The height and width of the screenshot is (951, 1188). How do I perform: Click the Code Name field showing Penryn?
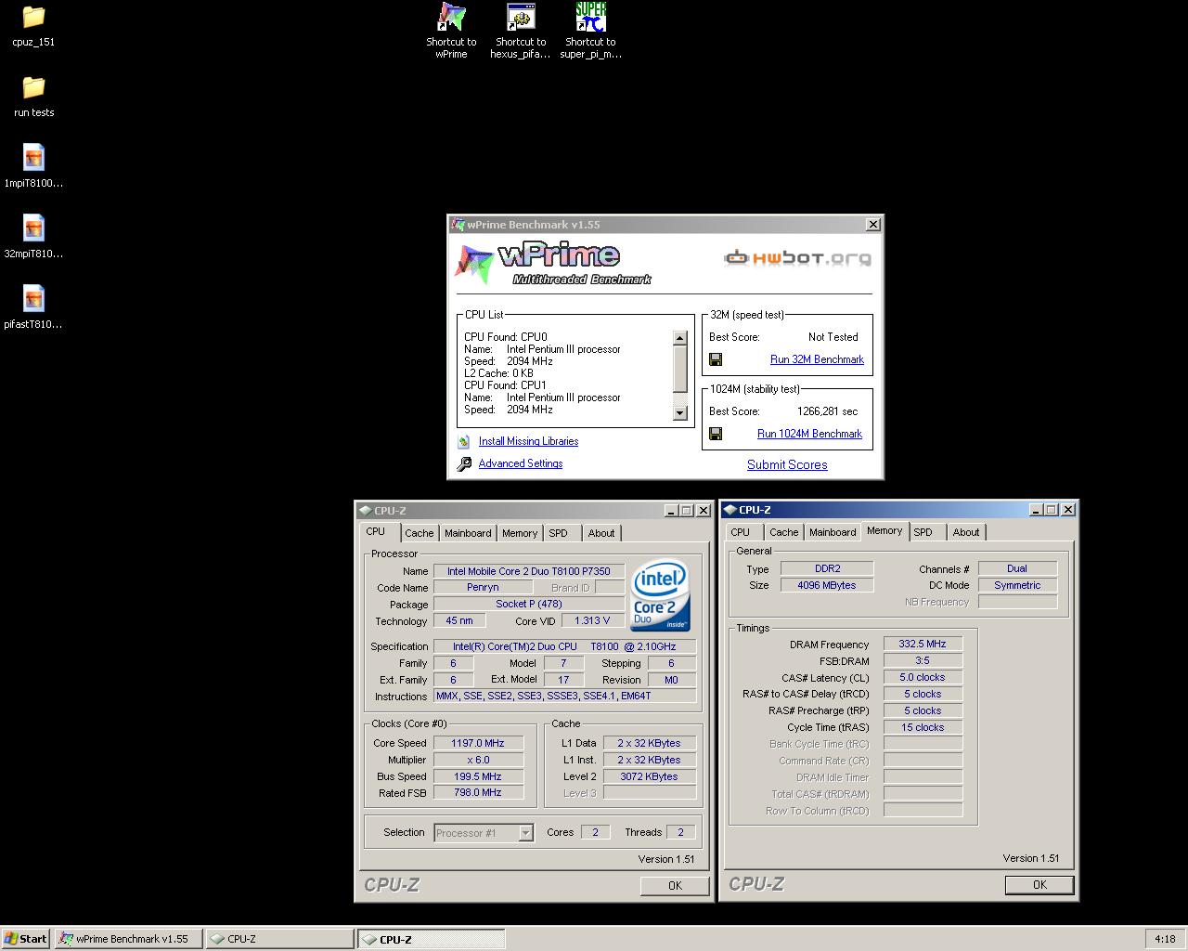pyautogui.click(x=483, y=587)
